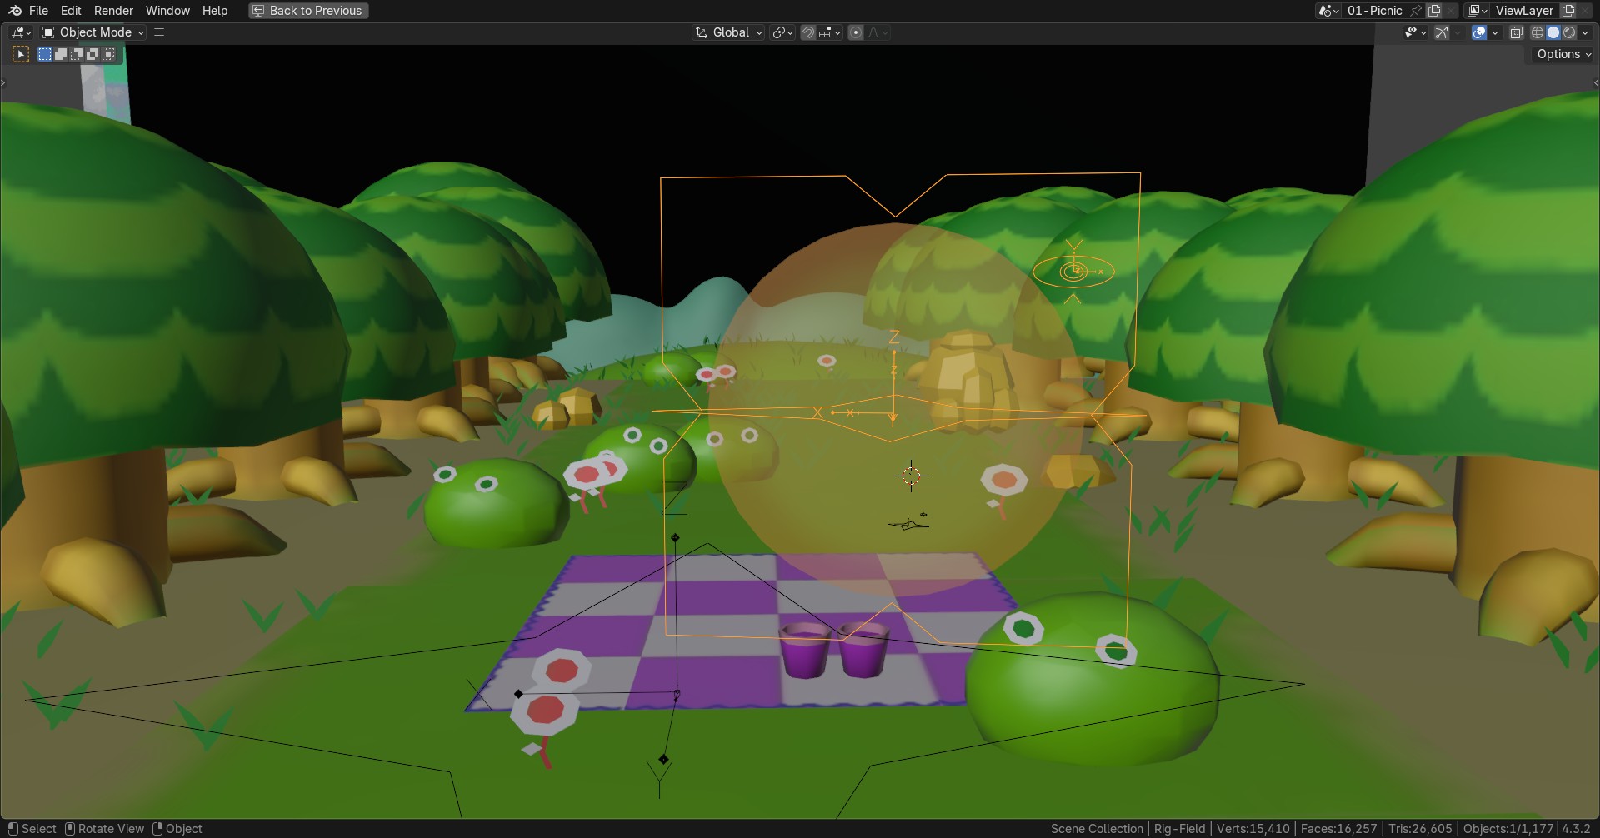Open the Object Mode dropdown
1600x838 pixels.
93,32
